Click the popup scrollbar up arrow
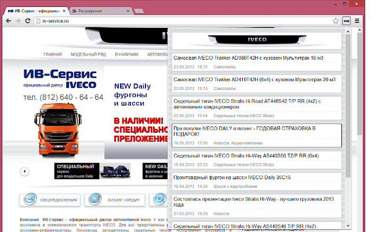Viewport: 371px width, 232px height. coord(348,31)
